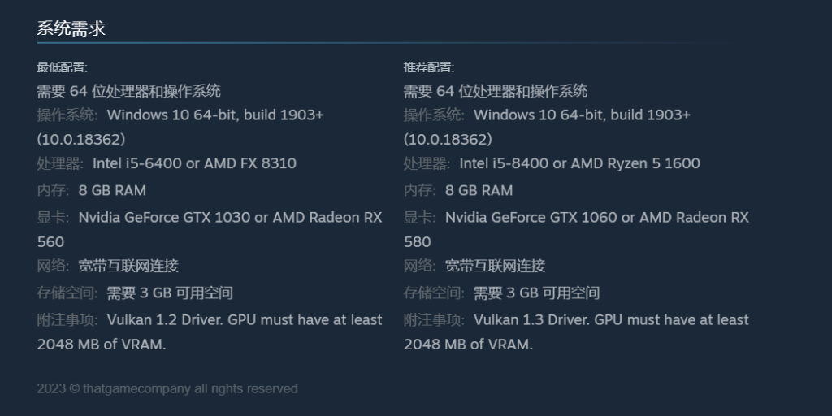Click the minimum processor Intel i5-6400 text
This screenshot has width=832, height=416.
[194, 163]
